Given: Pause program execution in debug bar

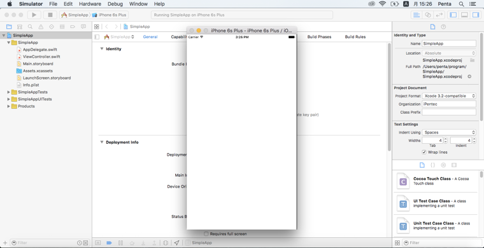Looking at the screenshot, I should point(121,243).
